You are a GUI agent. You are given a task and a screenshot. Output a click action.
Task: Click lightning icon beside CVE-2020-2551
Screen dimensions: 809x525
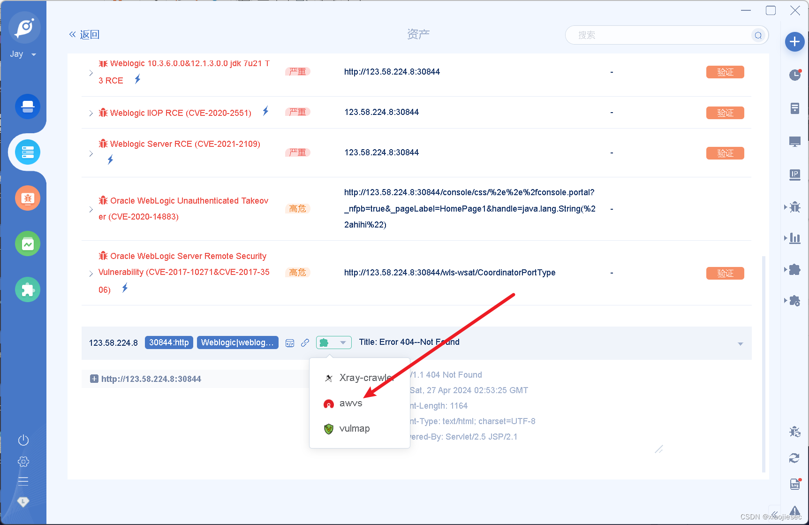click(x=265, y=111)
